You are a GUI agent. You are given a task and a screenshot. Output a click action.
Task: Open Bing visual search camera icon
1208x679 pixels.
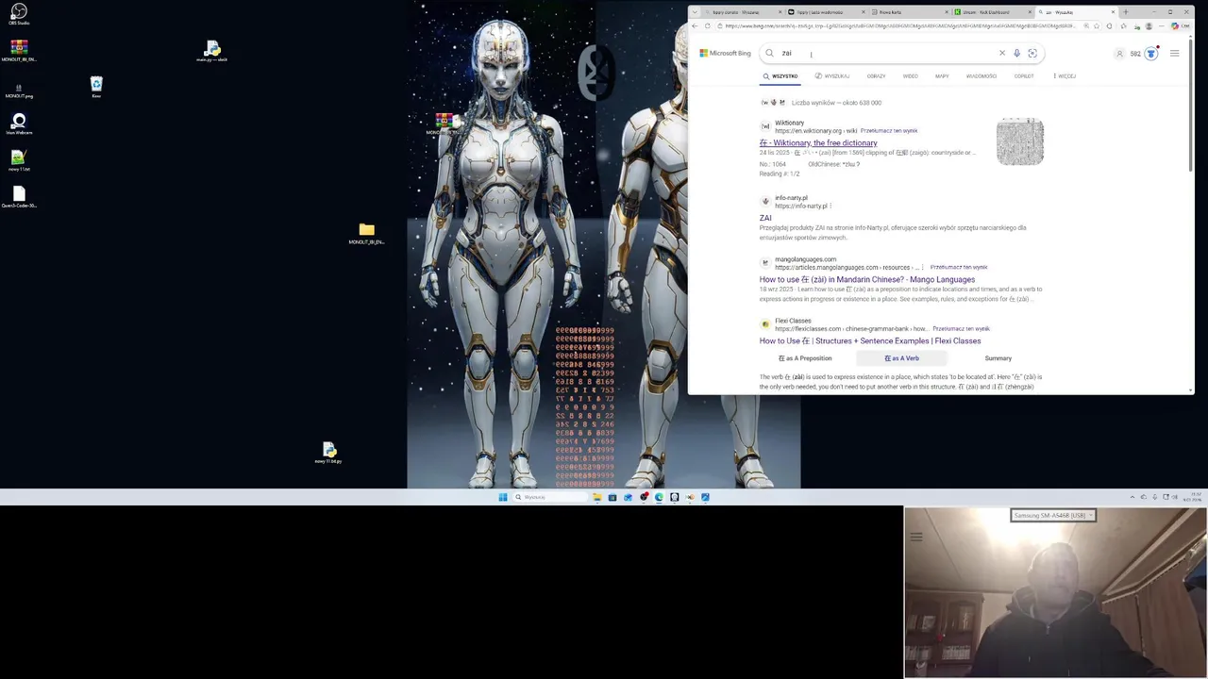tap(1032, 53)
